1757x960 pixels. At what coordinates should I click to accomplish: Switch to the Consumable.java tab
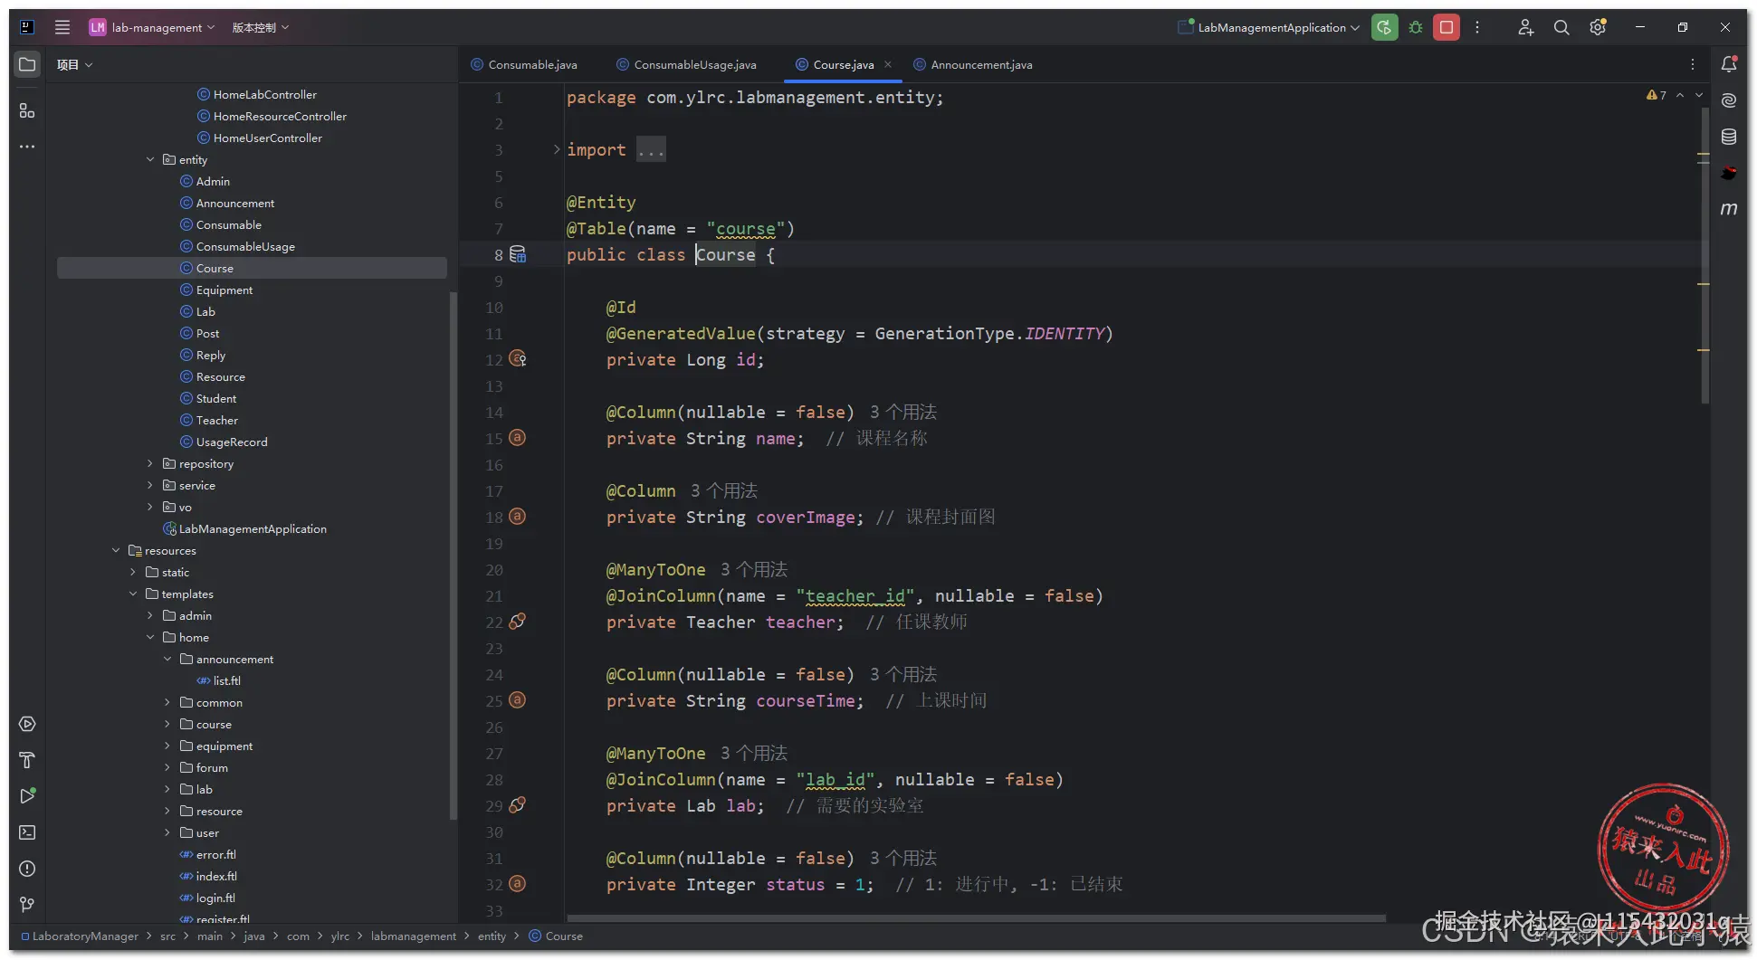524,64
